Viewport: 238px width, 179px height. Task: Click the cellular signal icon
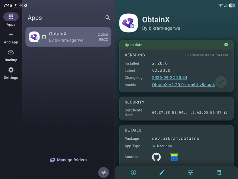pyautogui.click(x=226, y=6)
